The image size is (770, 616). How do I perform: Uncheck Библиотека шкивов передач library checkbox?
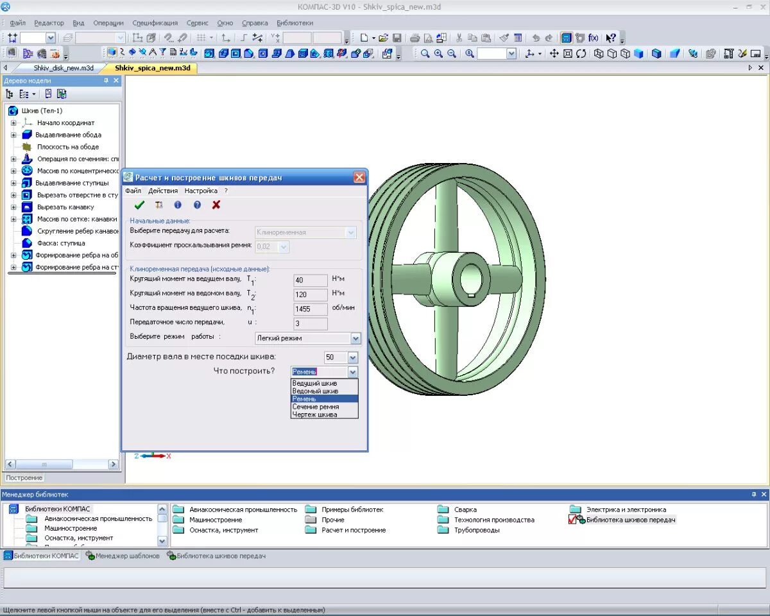pos(573,520)
